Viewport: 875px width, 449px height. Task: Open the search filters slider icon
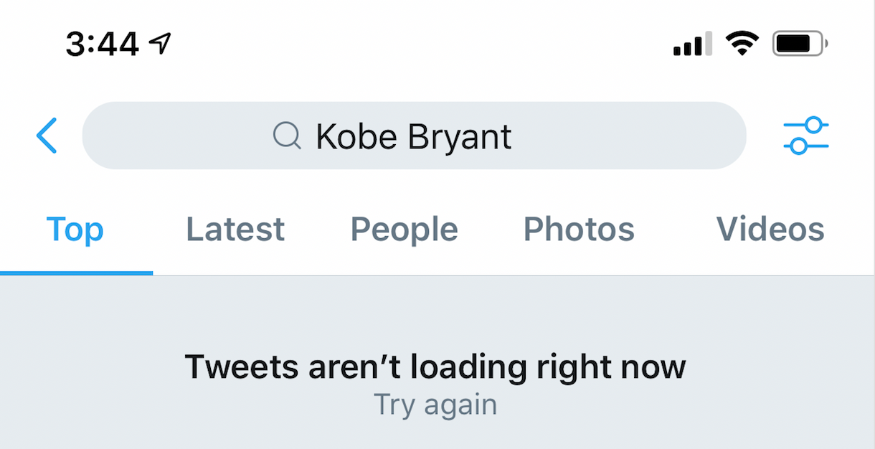point(806,136)
